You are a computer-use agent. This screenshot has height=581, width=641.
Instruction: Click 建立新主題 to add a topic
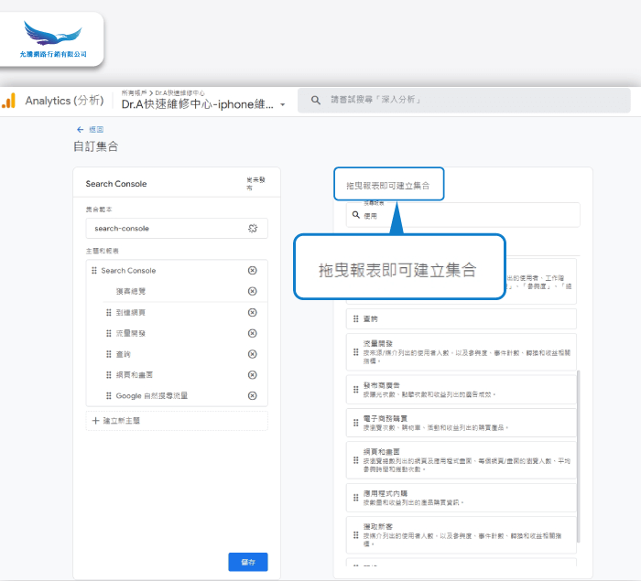point(116,421)
